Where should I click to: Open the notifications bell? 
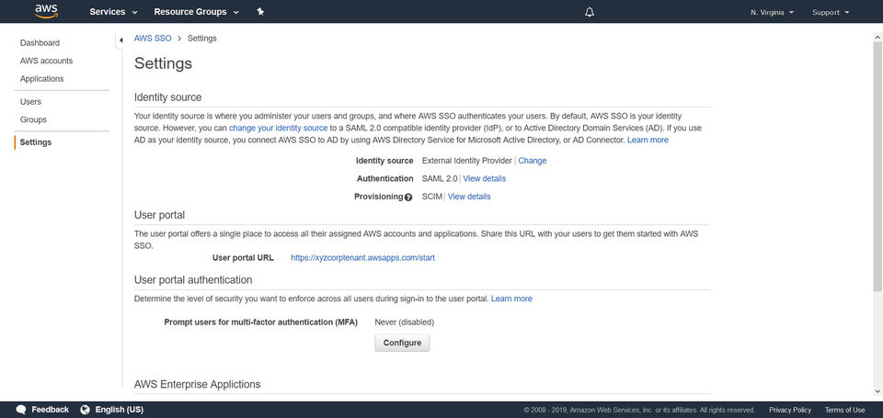tap(590, 12)
